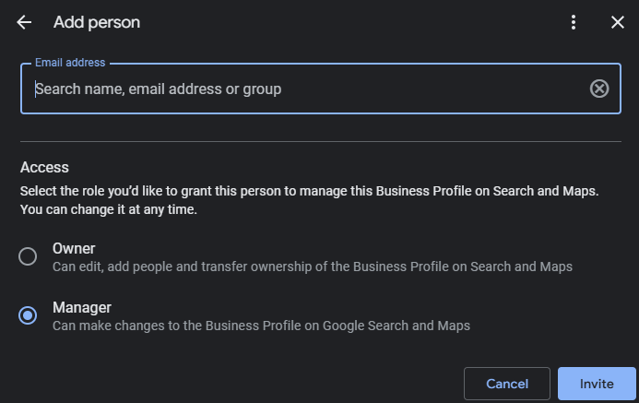Screen dimensions: 639x403
Task: Select the Owner radio button
Action: coord(29,256)
